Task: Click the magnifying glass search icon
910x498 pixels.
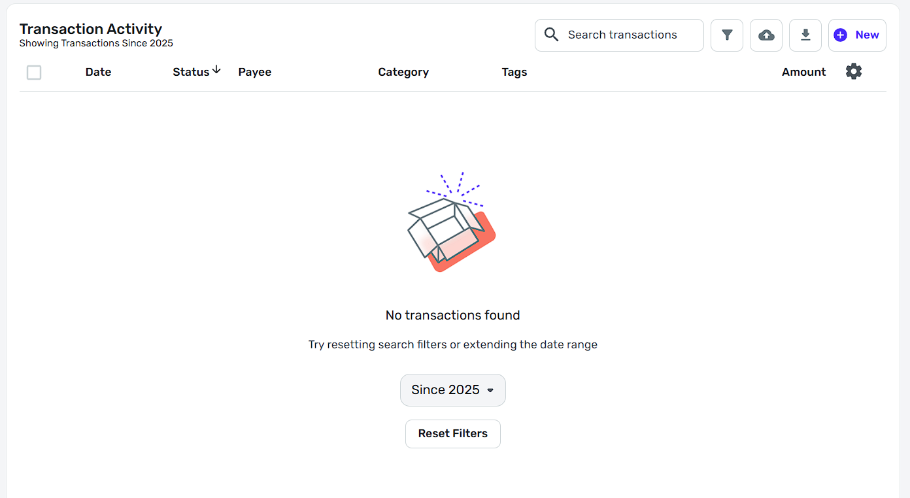Action: tap(551, 35)
